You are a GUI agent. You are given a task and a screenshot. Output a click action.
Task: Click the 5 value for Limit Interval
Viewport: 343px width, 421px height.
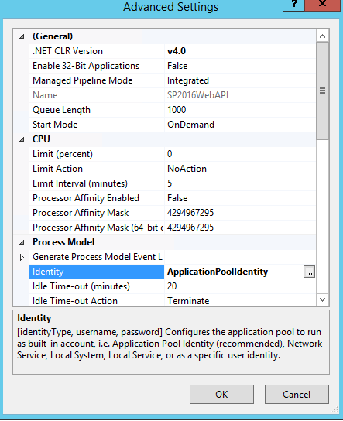tap(170, 183)
